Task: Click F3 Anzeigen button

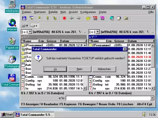Action: 30,104
